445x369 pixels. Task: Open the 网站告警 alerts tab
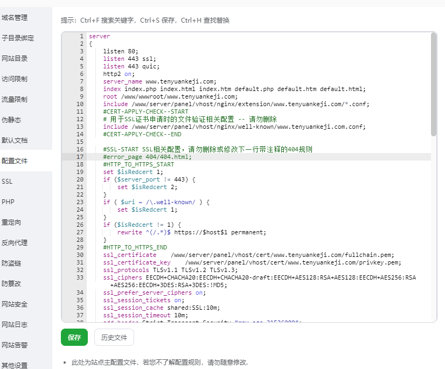(x=15, y=345)
